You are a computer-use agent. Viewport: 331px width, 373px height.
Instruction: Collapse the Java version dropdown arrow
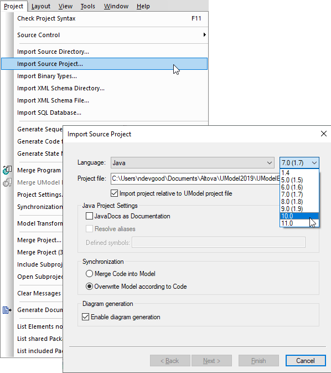[314, 163]
